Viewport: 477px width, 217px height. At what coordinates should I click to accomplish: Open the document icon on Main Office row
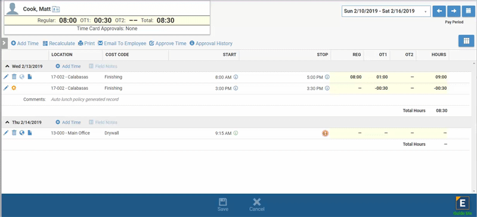tap(29, 133)
